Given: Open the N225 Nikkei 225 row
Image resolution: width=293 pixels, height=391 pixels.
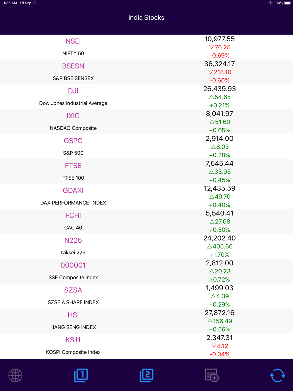Looking at the screenshot, I should 146,246.
